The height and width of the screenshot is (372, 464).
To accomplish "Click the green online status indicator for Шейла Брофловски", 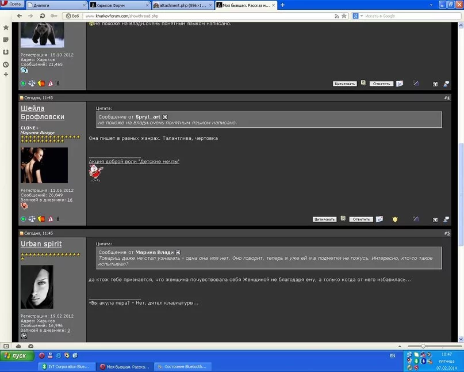I will coord(23,218).
